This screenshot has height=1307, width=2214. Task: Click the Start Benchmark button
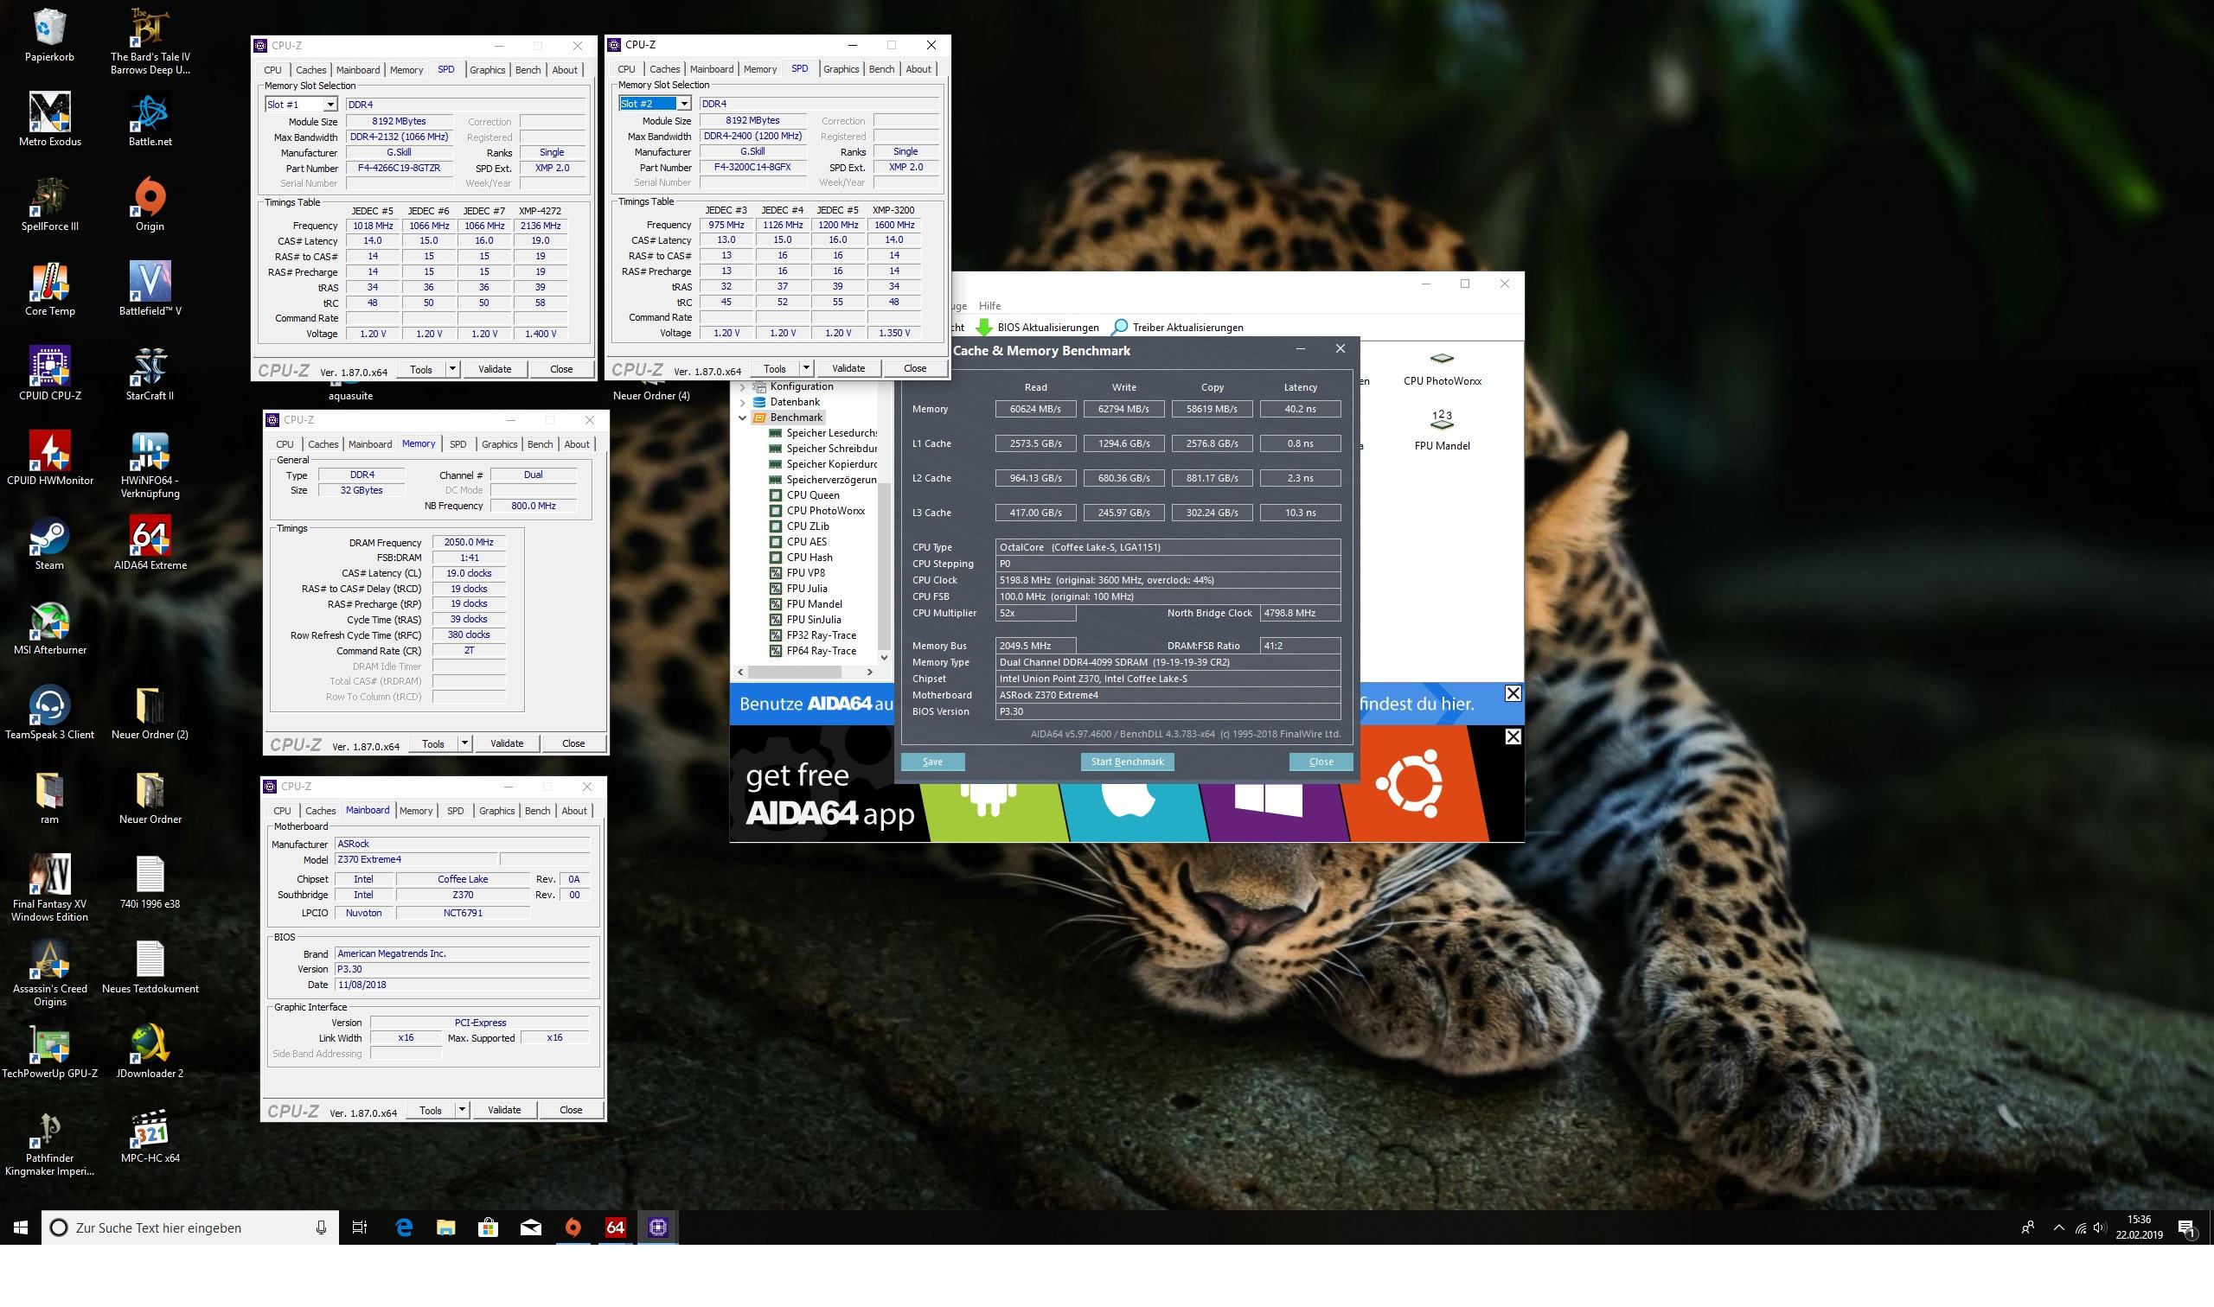tap(1127, 762)
